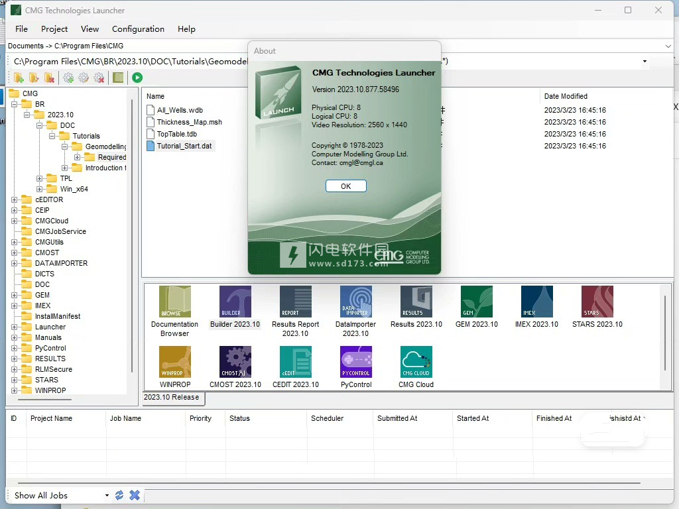Viewport: 679px width, 509px height.
Task: Launch the IMEX 2023.10 simulator
Action: click(x=537, y=302)
